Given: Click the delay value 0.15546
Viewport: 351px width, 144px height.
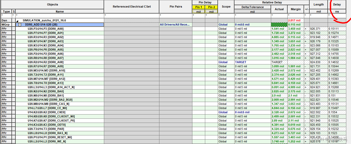Looking at the screenshot, I should [x=333, y=100].
